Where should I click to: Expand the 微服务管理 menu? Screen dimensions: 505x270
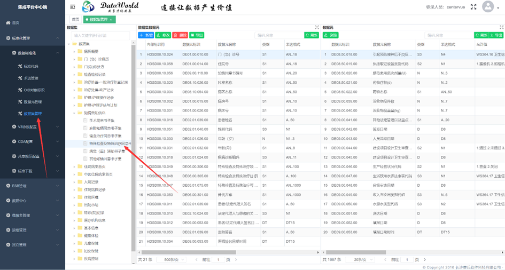coord(32,216)
